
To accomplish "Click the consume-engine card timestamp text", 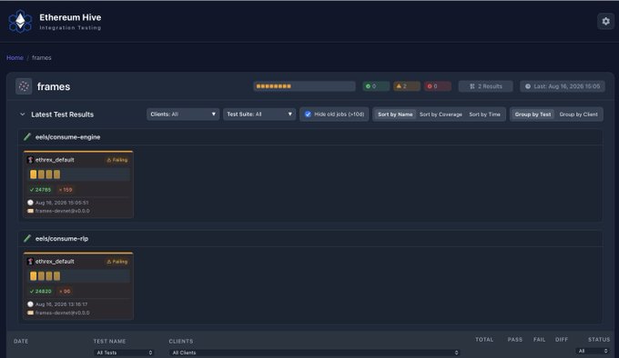I will pyautogui.click(x=62, y=203).
